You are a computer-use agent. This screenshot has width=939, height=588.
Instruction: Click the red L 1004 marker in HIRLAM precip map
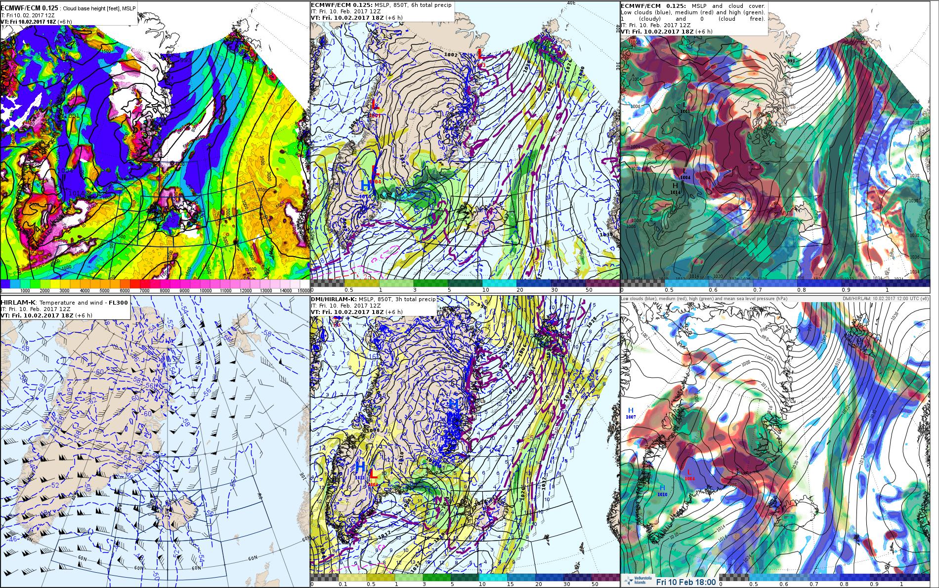click(374, 477)
